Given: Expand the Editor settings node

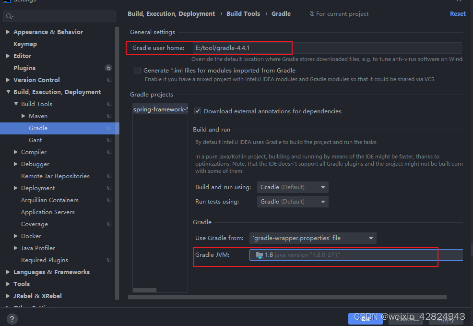Looking at the screenshot, I should click(8, 56).
